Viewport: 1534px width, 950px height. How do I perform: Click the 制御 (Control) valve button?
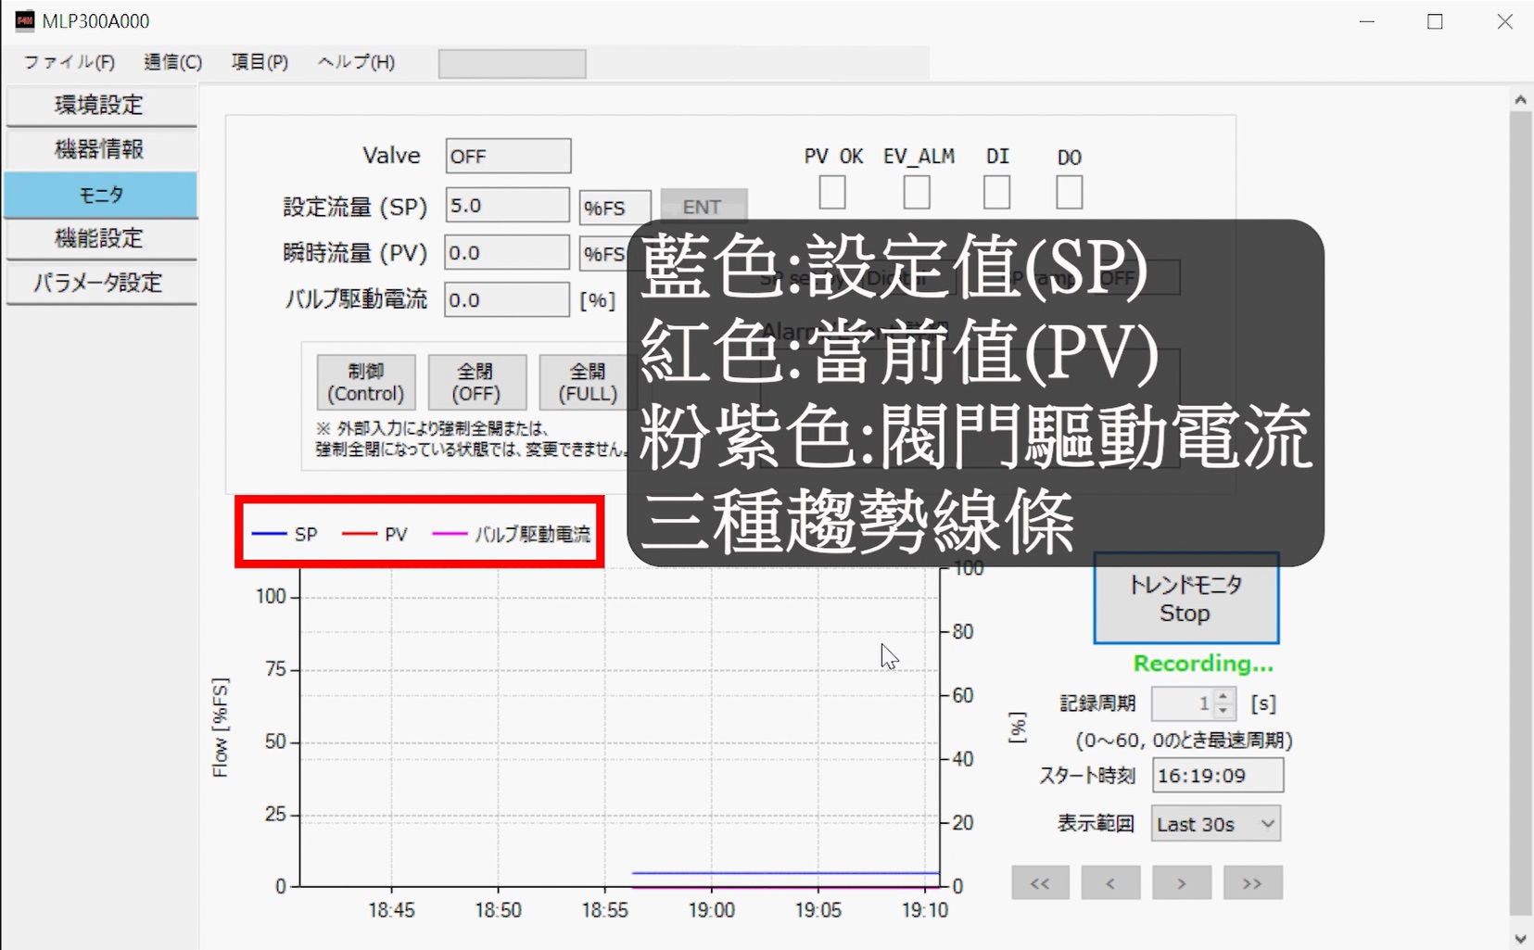coord(366,382)
